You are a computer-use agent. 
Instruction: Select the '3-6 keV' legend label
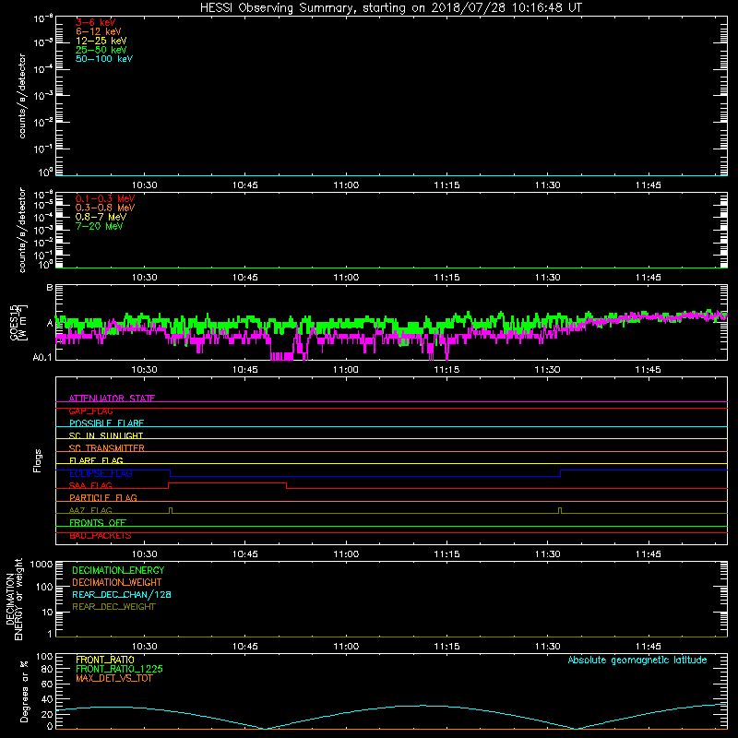(96, 22)
